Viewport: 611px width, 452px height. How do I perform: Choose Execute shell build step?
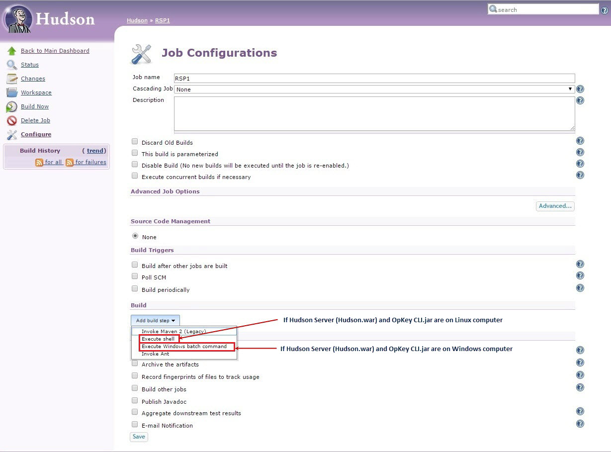click(159, 339)
